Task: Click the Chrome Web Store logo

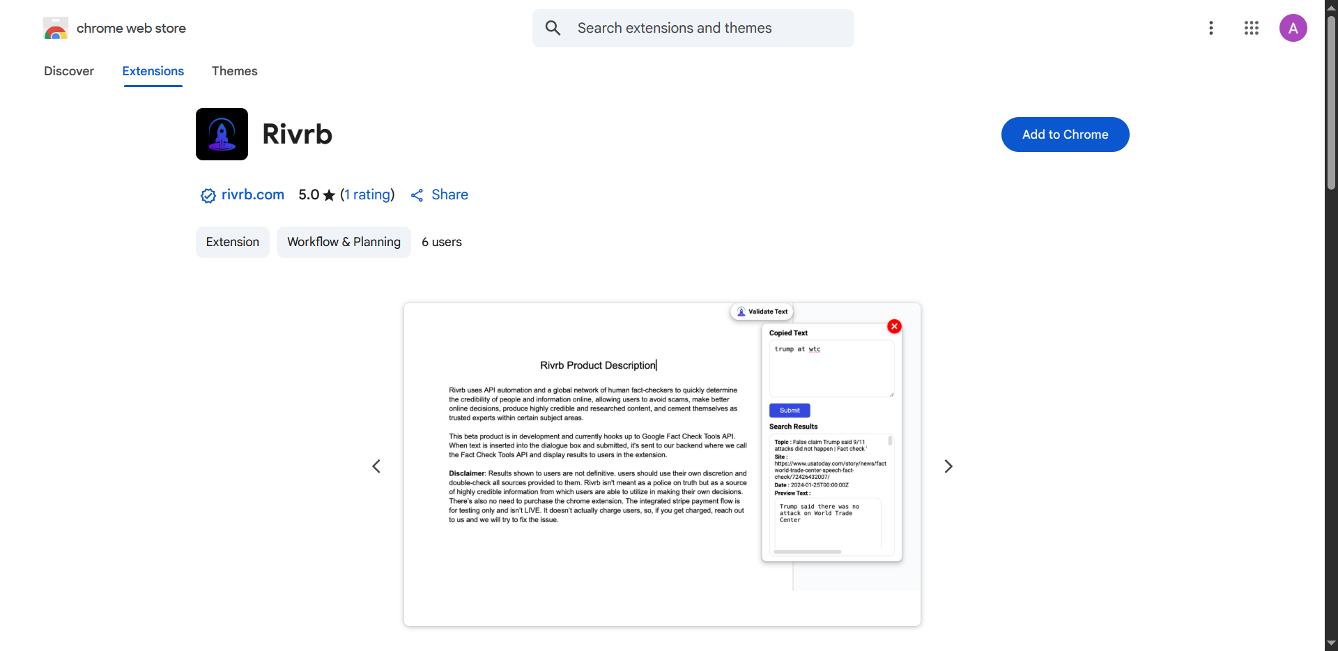Action: click(x=55, y=29)
